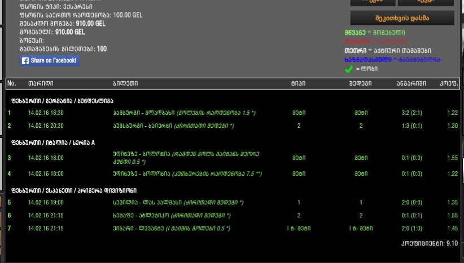The width and height of the screenshot is (464, 263).
Task: Click row number 5 beside სევილია - ლას პალმასი
Action: [9, 203]
